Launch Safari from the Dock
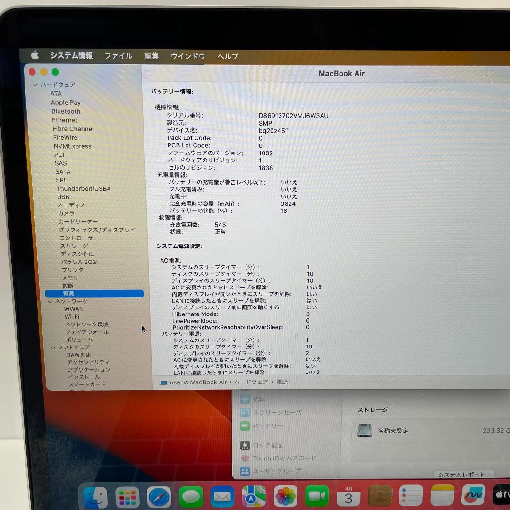Screen dimensions: 510x510 pos(158,496)
